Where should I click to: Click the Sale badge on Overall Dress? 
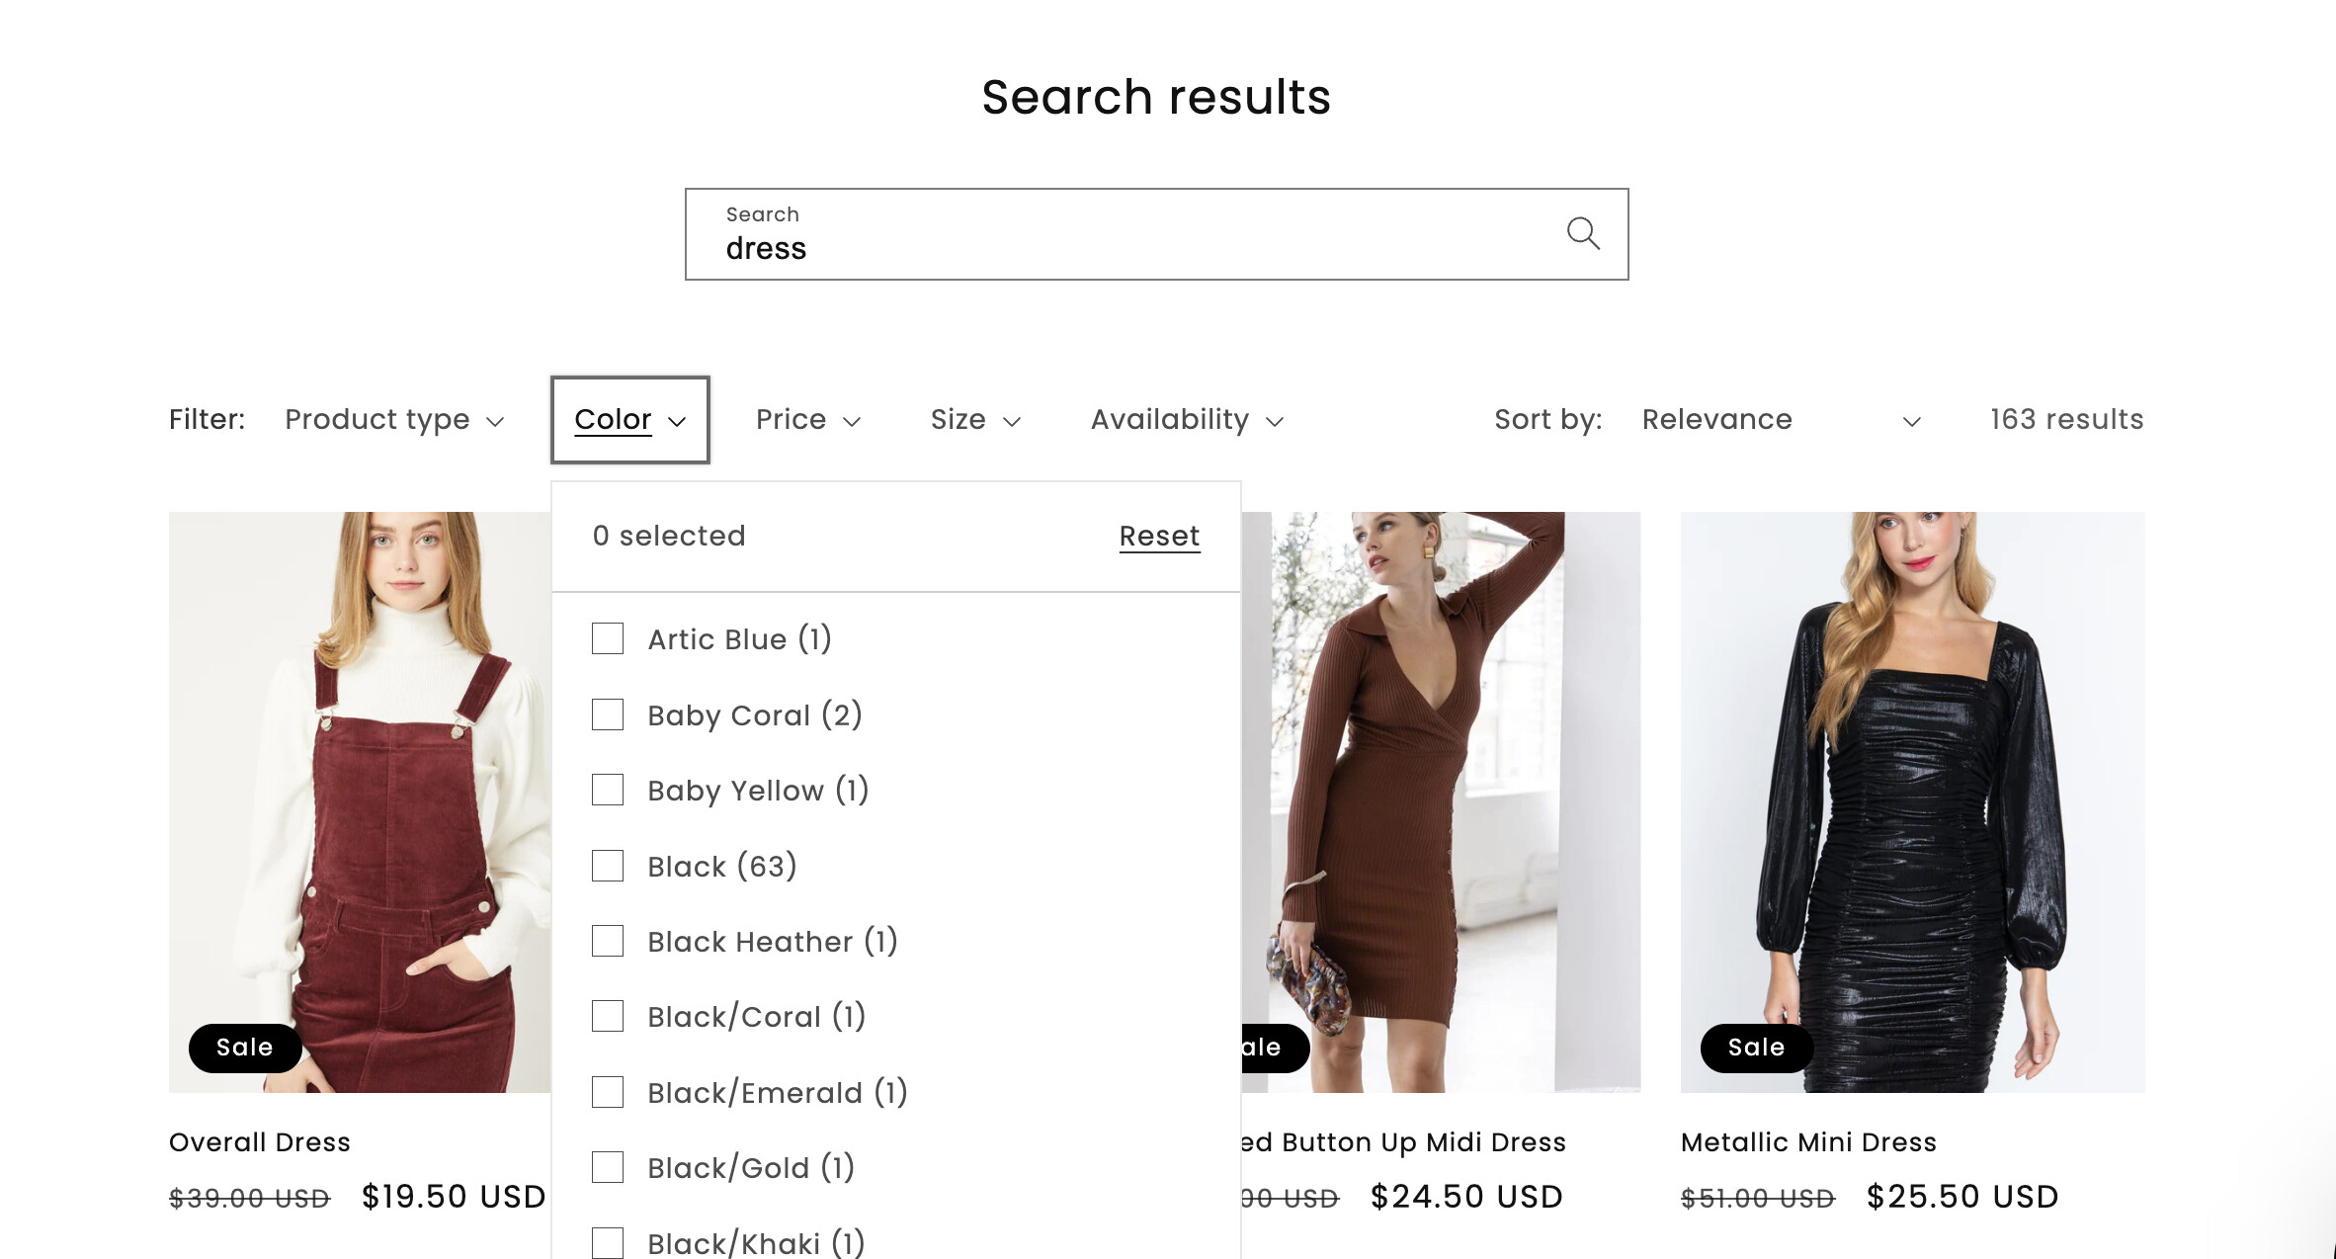(244, 1048)
